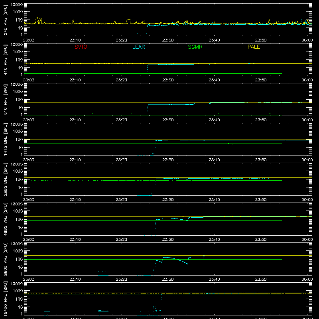This screenshot has height=319, width=319.
Task: Click 23:40 time label below 410 MHz panel
Action: [x=214, y=80]
